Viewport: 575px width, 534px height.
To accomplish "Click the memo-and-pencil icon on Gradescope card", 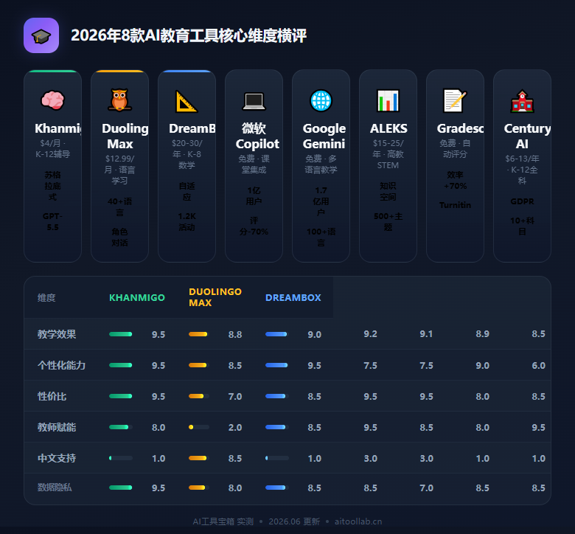I will click(x=455, y=100).
